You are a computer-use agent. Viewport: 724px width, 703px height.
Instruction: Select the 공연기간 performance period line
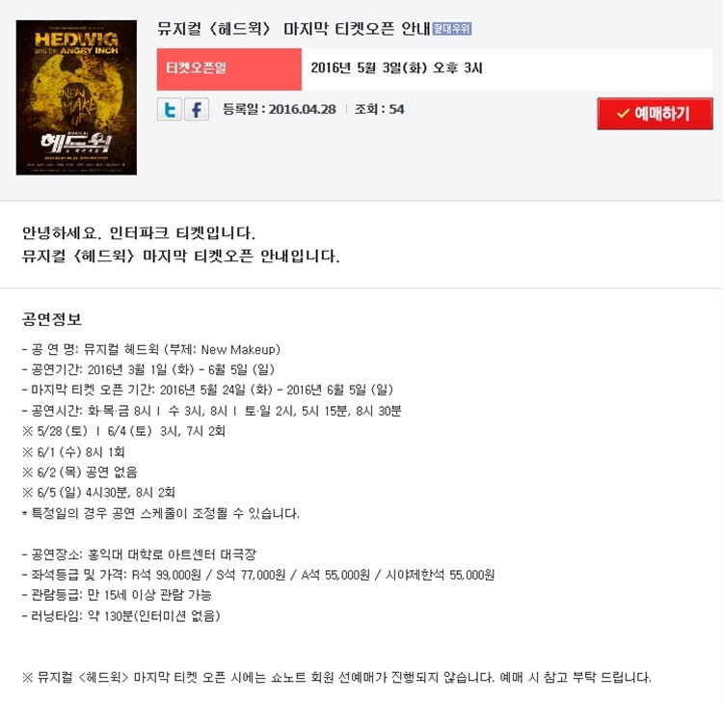pyautogui.click(x=148, y=370)
